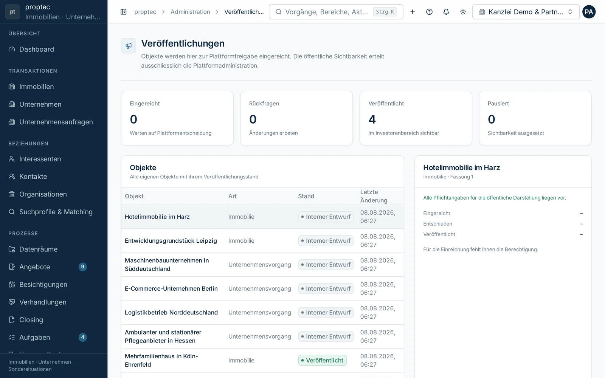Viewport: 605px width, 378px height.
Task: Open the notifications bell
Action: [446, 12]
